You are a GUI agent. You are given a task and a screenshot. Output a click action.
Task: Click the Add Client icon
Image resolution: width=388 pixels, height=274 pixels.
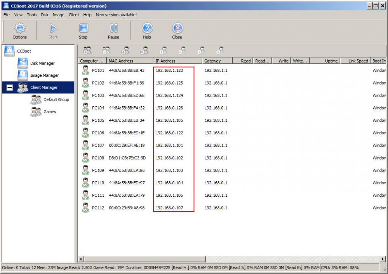[x=125, y=50]
